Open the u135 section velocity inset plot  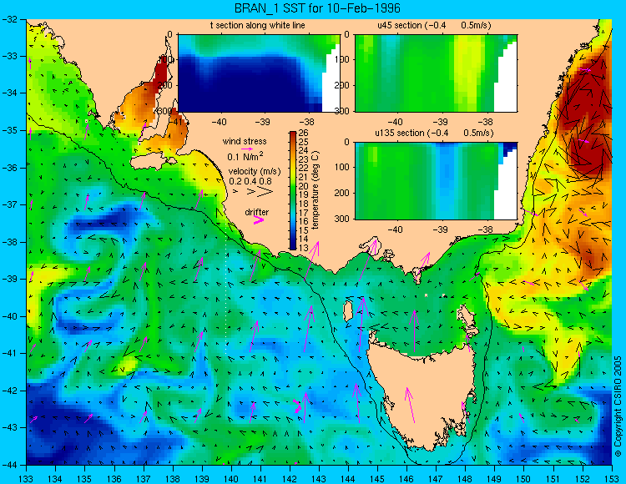[436, 180]
